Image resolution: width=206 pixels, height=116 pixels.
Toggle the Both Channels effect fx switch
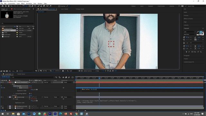click(x=1, y=86)
